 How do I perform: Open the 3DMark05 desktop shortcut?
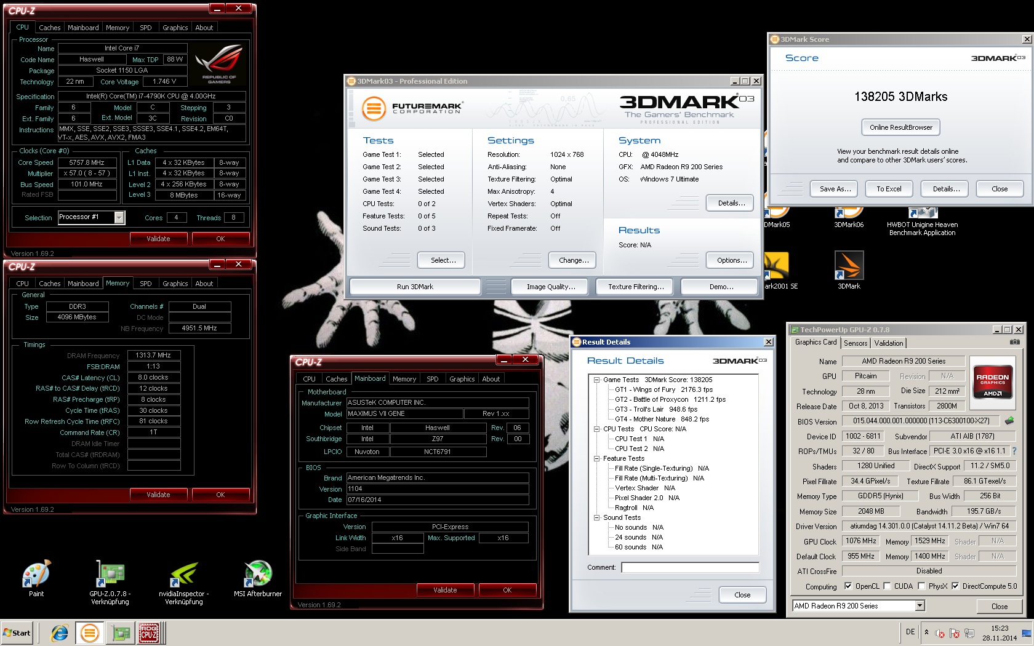[777, 218]
